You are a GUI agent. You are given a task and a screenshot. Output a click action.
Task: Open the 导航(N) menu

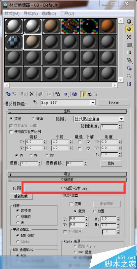pyautogui.click(x=31, y=13)
